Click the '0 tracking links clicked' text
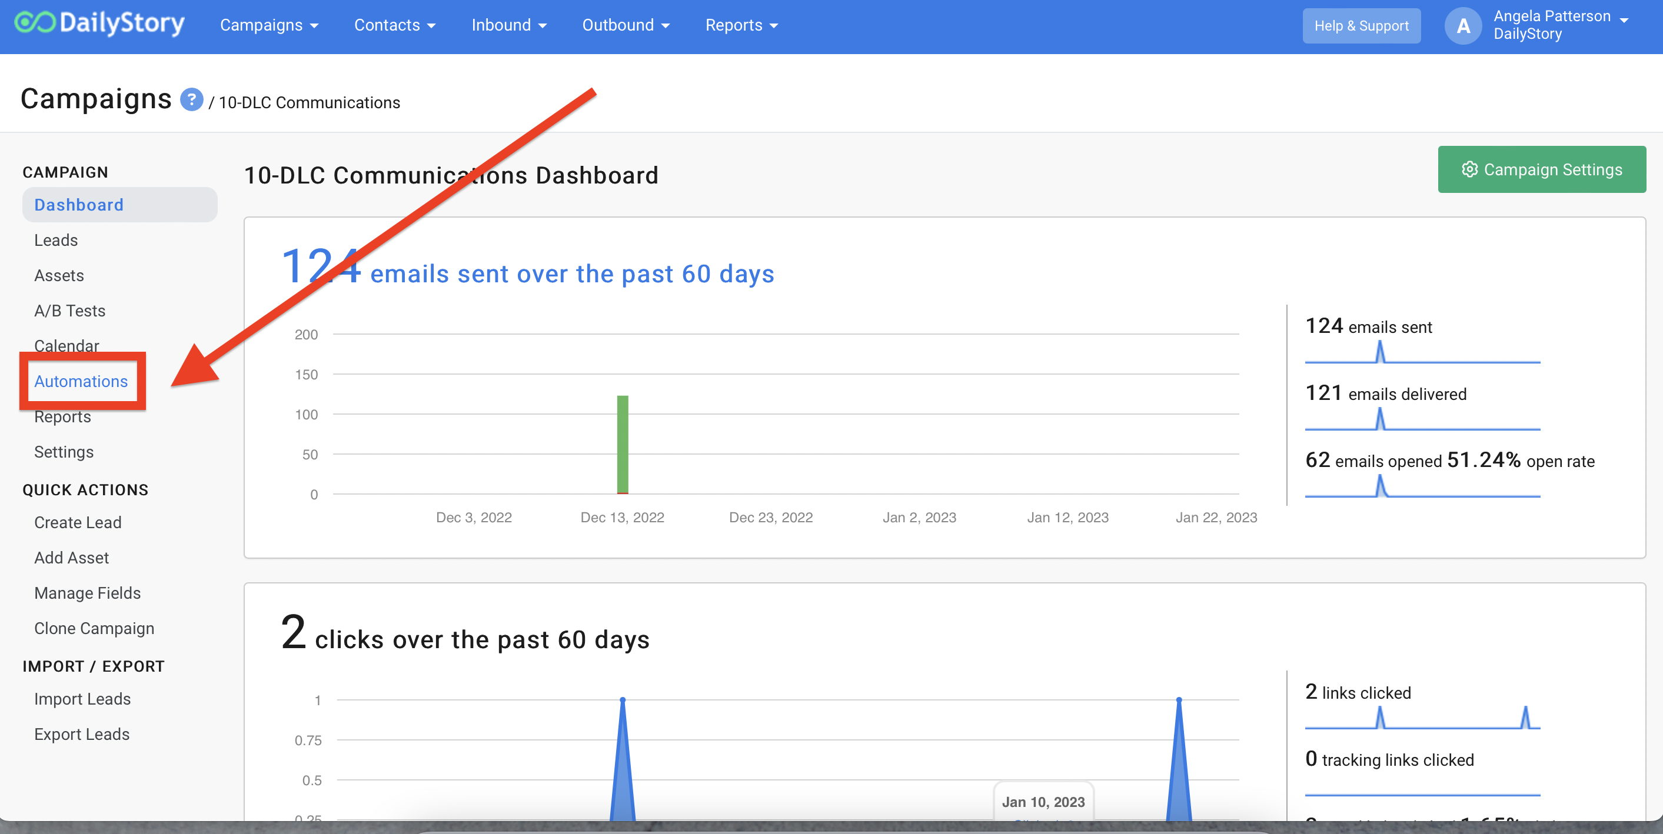 (1389, 759)
